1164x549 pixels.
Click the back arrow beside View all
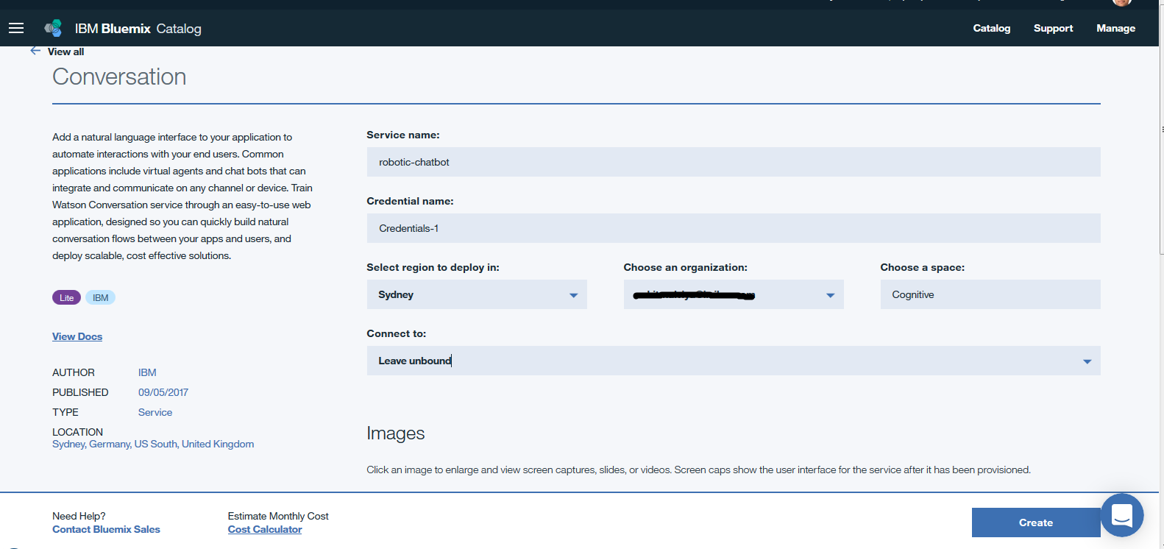(x=35, y=51)
